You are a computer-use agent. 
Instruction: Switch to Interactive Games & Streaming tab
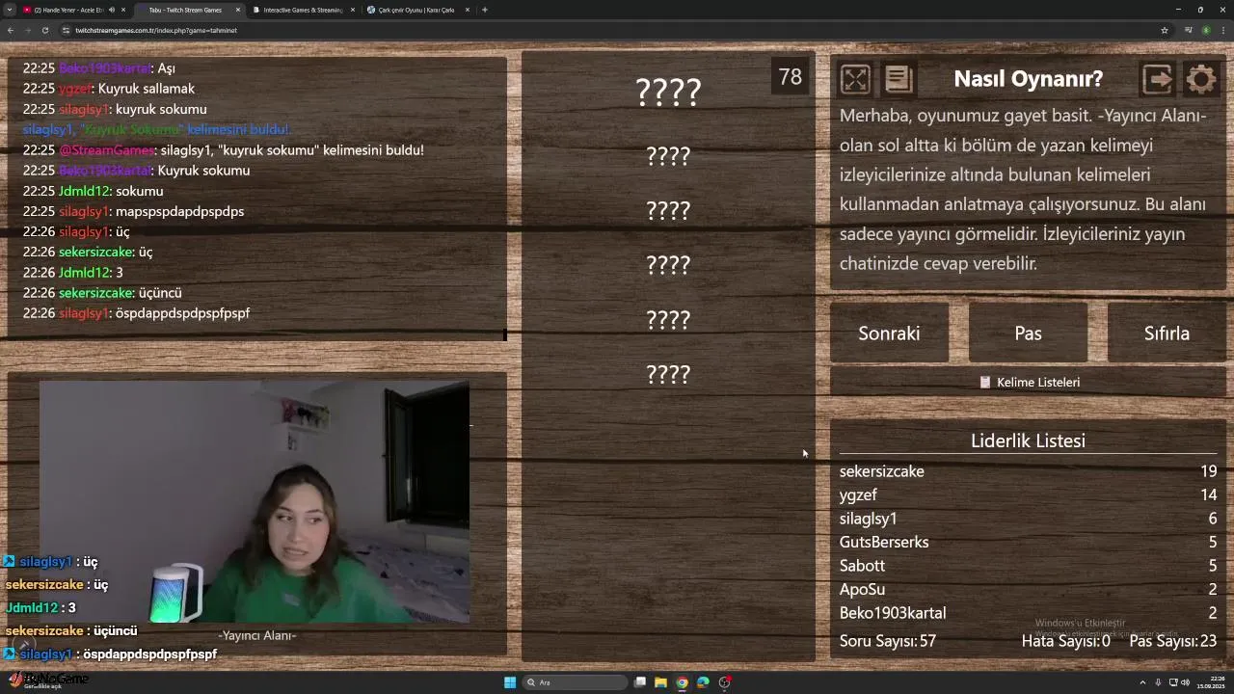pyautogui.click(x=303, y=10)
